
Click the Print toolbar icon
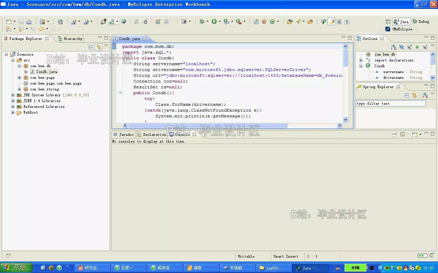pos(29,21)
